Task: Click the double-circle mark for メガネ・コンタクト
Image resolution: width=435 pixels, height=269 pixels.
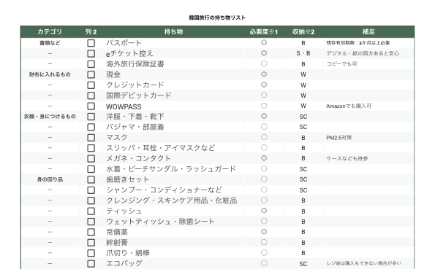Action: point(264,158)
